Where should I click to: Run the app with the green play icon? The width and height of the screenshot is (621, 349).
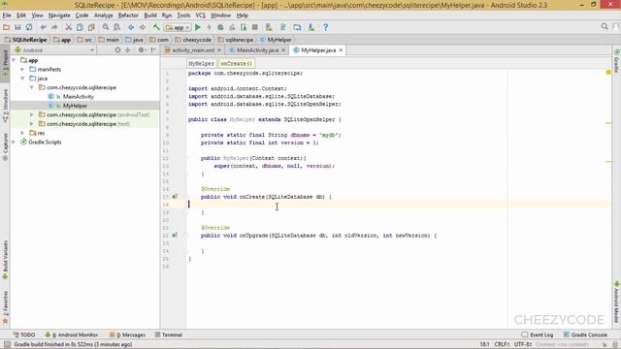(x=198, y=27)
